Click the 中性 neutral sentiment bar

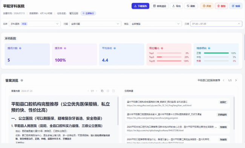click(216, 57)
